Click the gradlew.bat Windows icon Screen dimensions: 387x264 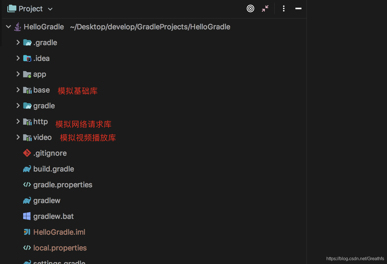pyautogui.click(x=27, y=216)
